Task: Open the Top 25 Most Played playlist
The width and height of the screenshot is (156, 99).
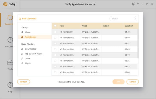Action: (x=34, y=54)
